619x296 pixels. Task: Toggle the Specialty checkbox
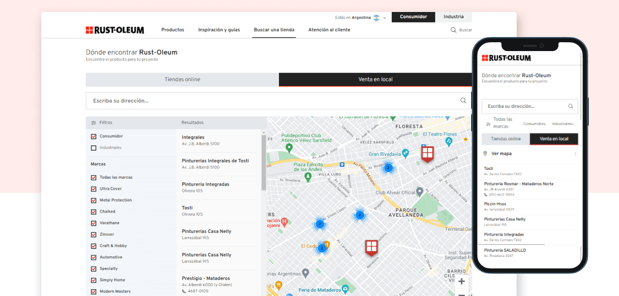(94, 269)
